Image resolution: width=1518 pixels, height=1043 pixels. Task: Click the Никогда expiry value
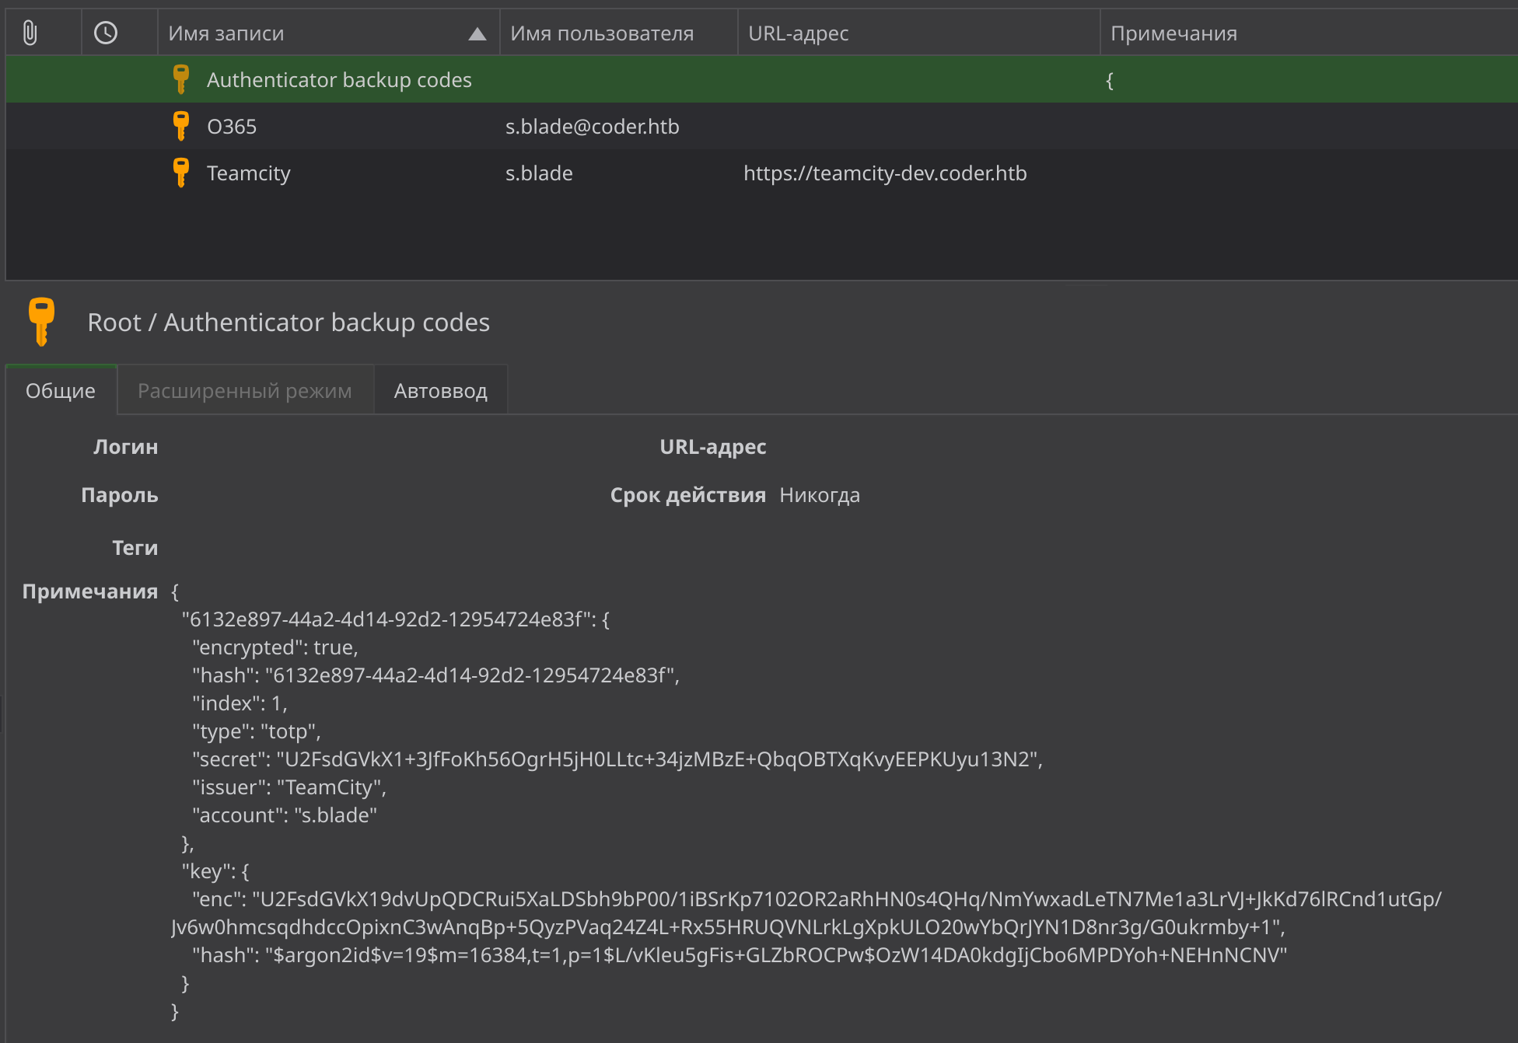tap(820, 495)
